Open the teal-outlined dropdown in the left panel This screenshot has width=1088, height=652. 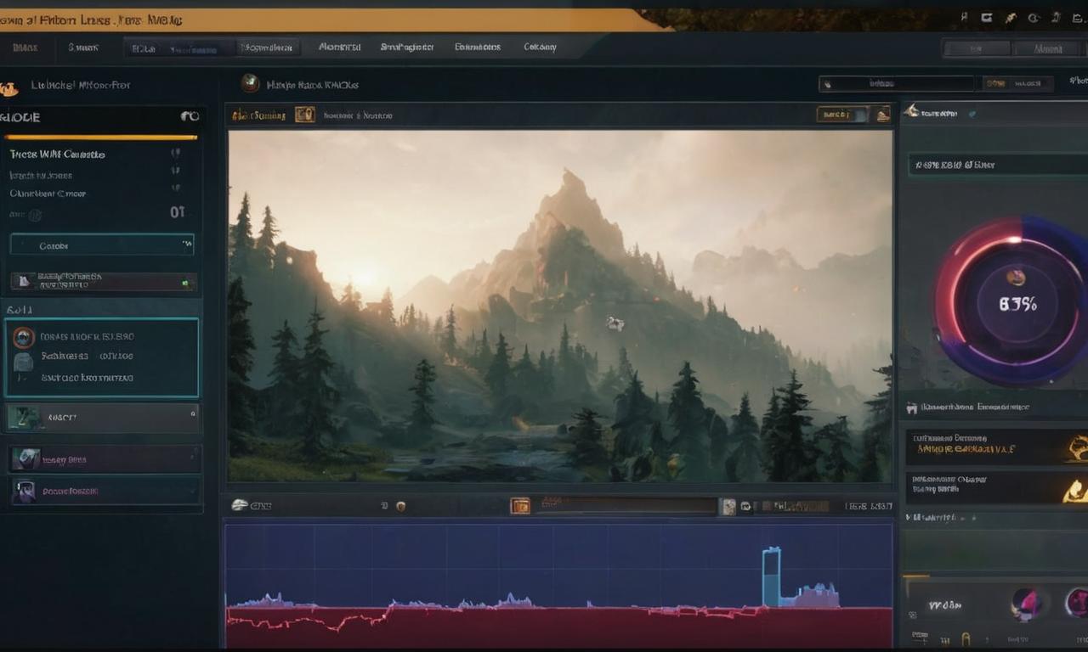tap(102, 245)
